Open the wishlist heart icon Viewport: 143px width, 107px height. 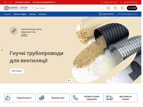coord(115,8)
